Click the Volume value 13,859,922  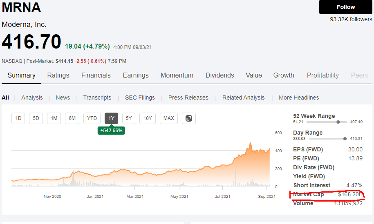coord(348,204)
